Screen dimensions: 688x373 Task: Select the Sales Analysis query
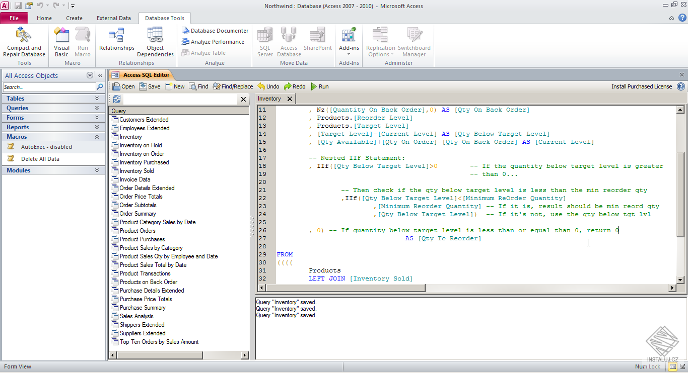click(x=136, y=316)
